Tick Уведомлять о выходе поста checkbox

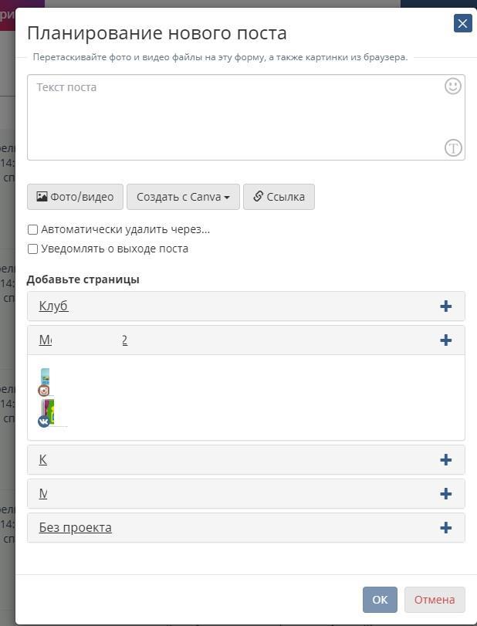[x=32, y=249]
